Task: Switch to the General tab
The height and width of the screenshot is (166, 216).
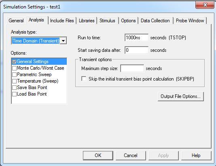Action: (16, 21)
